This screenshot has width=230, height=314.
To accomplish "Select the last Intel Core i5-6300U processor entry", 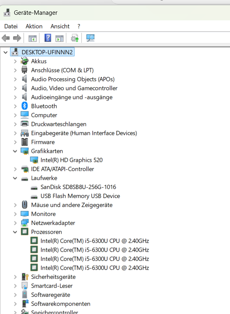I will pos(94,268).
